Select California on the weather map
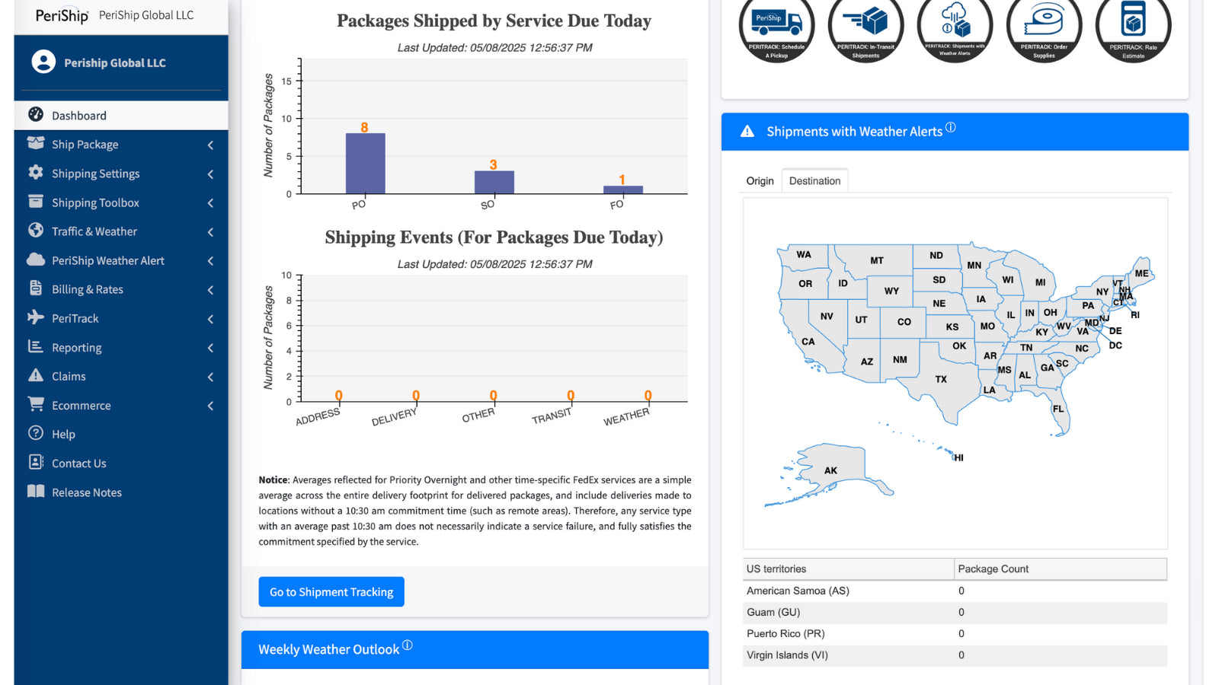Screen dimensions: 1219x685 (808, 341)
